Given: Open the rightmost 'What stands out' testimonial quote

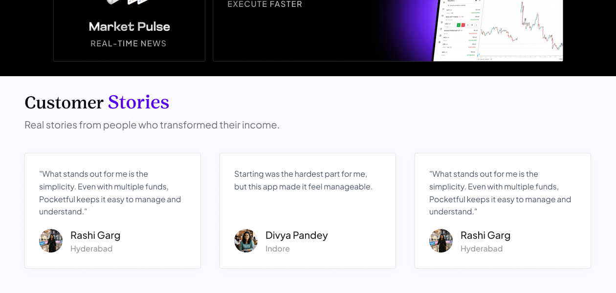Looking at the screenshot, I should tap(500, 193).
